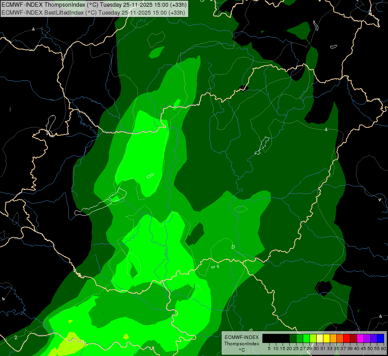The height and width of the screenshot is (356, 388).
Task: Click the legend tick value 45
Action: (363, 348)
